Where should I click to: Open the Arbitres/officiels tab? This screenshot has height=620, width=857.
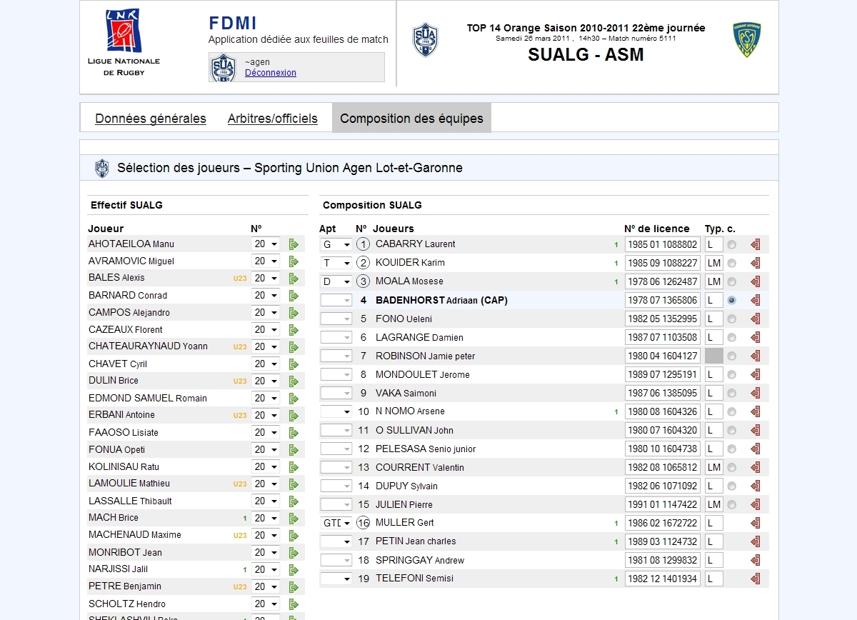point(273,119)
